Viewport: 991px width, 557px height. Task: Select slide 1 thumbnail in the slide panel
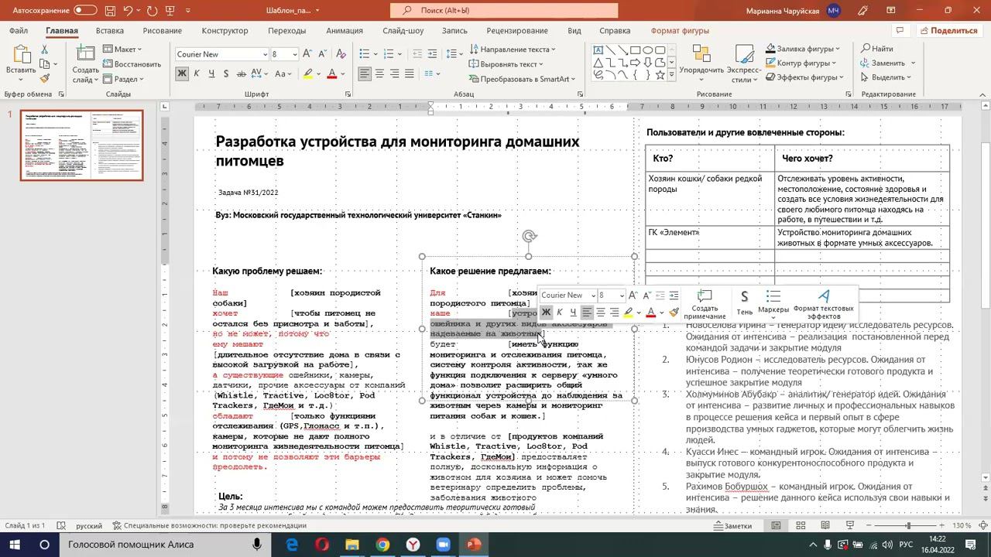click(x=82, y=145)
